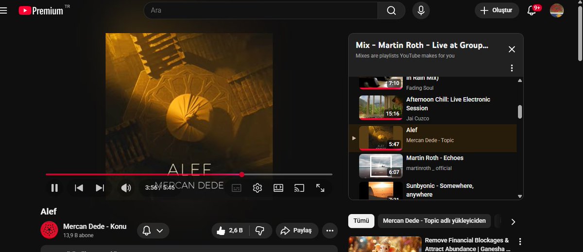The image size is (583, 252).
Task: Mute the player volume
Action: [126, 188]
